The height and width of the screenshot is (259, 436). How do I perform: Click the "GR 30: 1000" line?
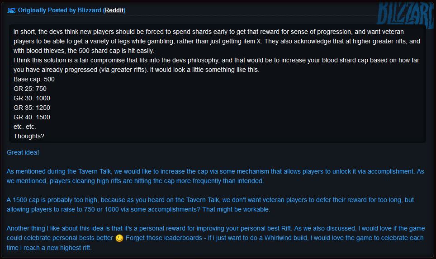click(x=32, y=98)
